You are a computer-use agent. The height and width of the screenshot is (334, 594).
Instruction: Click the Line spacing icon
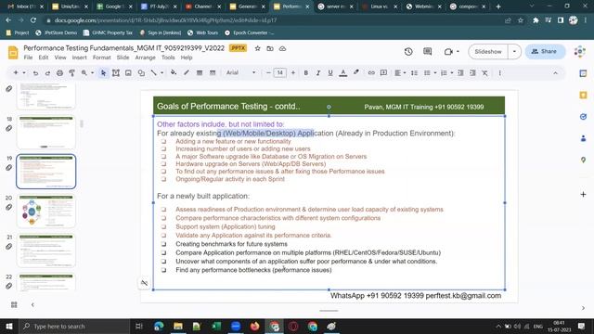click(x=414, y=72)
